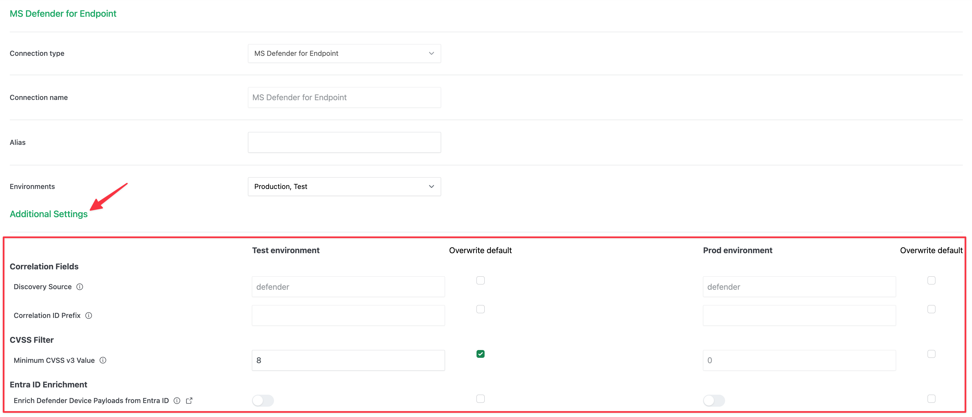Viewport: 972px width, 417px height.
Task: Click the Entra ID Enrichment section label
Action: [48, 385]
